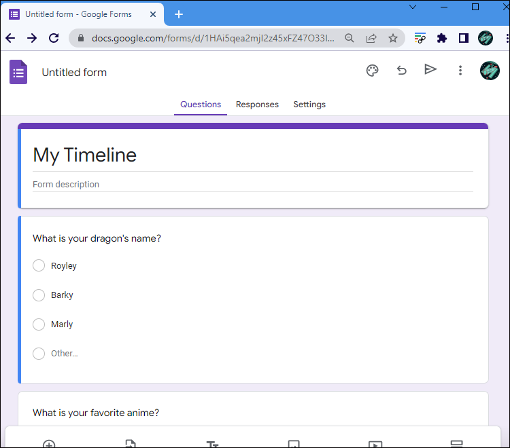Select the Untitled form - Google Forms browser tab

(82, 14)
